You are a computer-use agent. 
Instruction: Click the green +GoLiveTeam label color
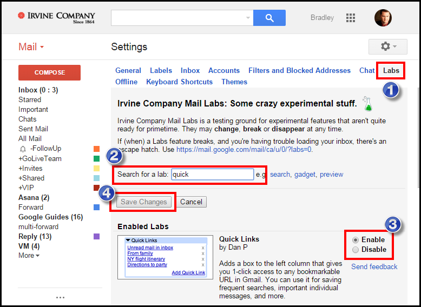[x=97, y=159]
